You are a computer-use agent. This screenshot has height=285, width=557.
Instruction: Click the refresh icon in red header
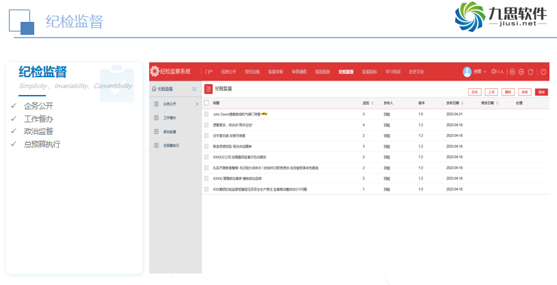point(530,72)
